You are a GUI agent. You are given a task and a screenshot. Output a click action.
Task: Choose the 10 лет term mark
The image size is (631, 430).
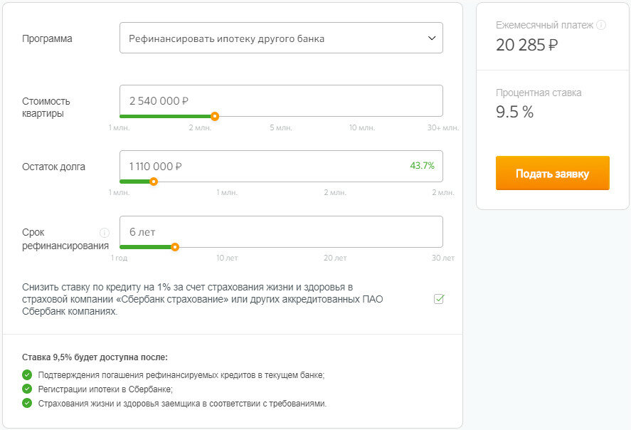pos(227,258)
